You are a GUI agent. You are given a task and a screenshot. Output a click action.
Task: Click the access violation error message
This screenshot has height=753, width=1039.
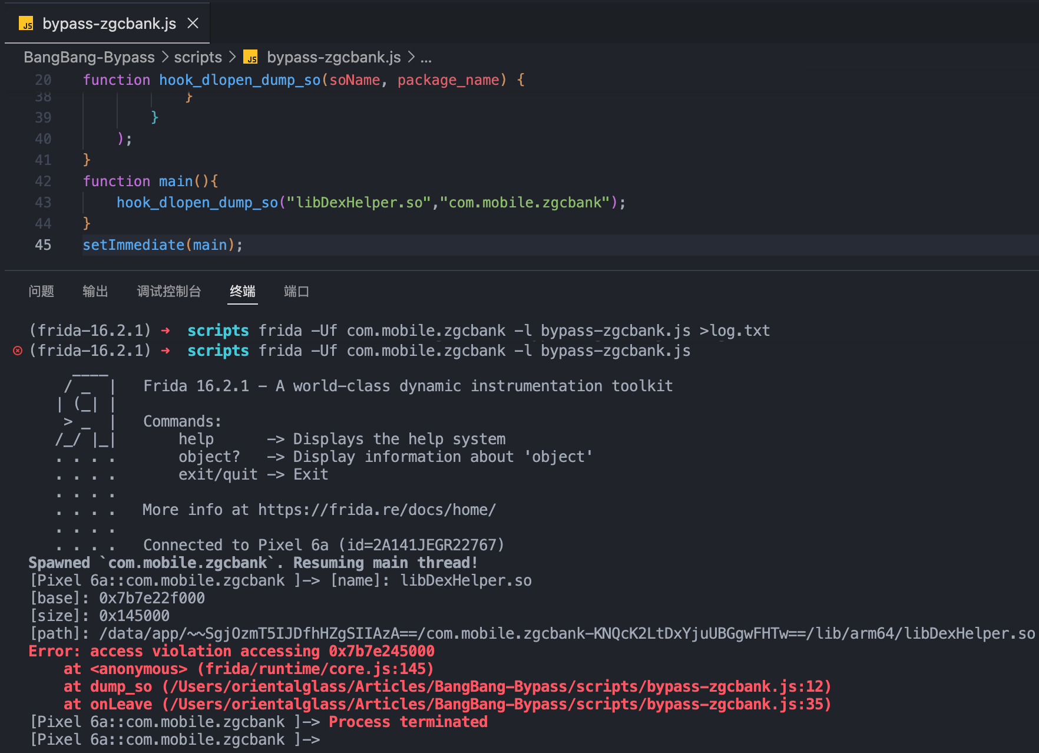point(231,651)
